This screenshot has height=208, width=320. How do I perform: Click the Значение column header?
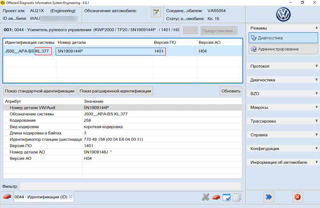pyautogui.click(x=162, y=101)
